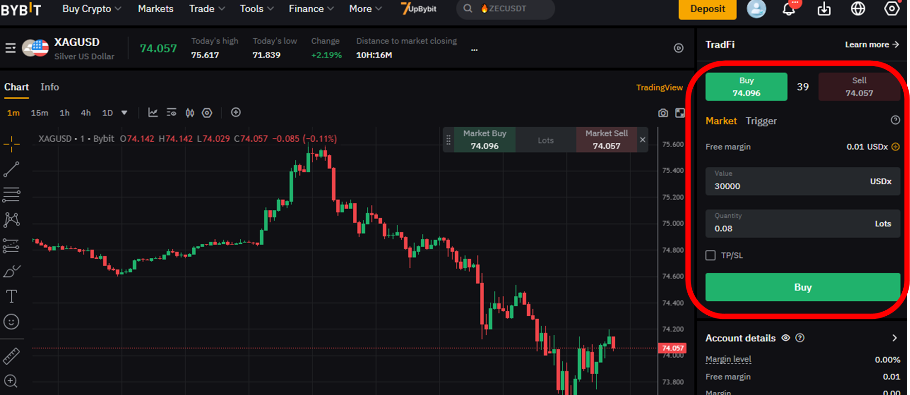Open notifications bell

789,9
